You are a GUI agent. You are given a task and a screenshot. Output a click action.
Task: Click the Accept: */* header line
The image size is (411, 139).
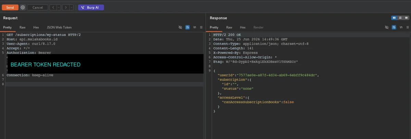click(x=18, y=48)
